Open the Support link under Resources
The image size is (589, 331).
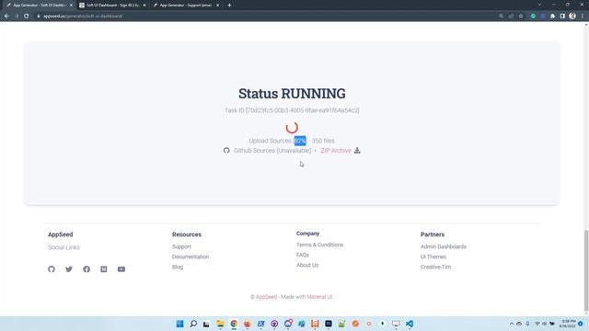[181, 246]
